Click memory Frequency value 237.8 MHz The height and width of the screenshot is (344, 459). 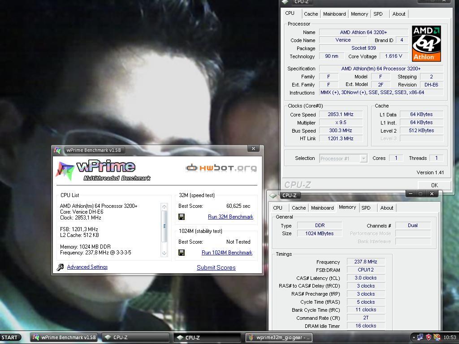click(366, 262)
